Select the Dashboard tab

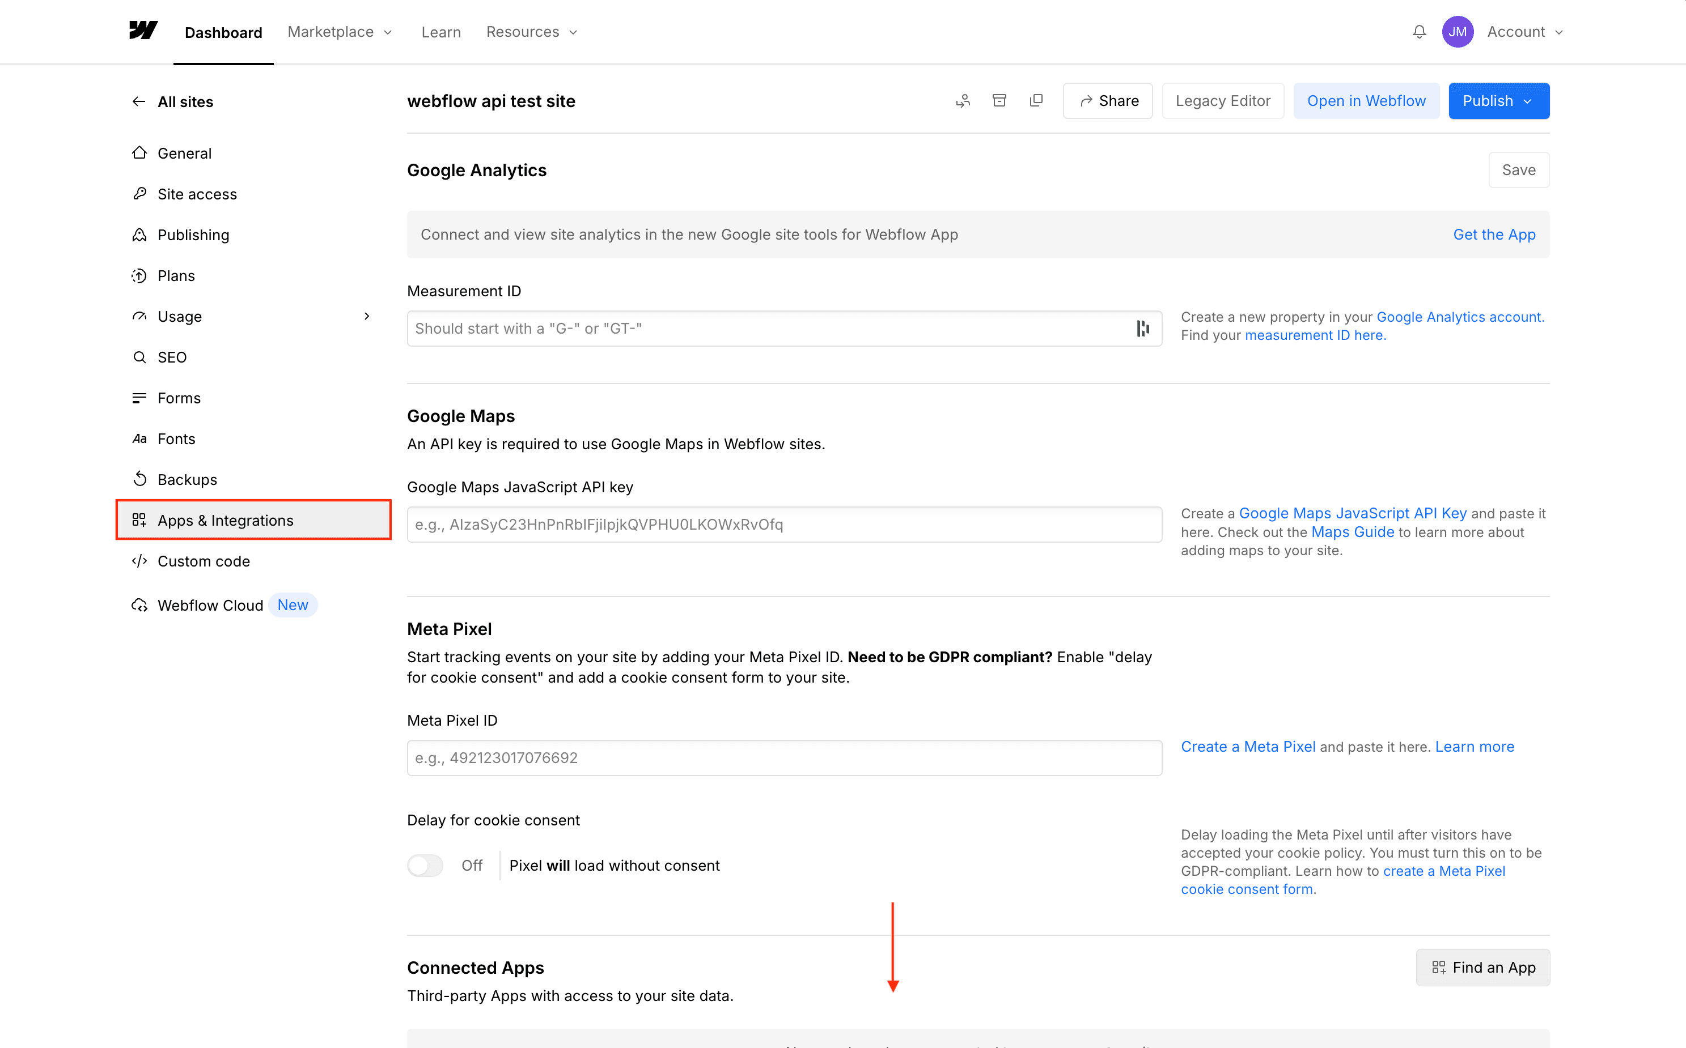point(223,32)
